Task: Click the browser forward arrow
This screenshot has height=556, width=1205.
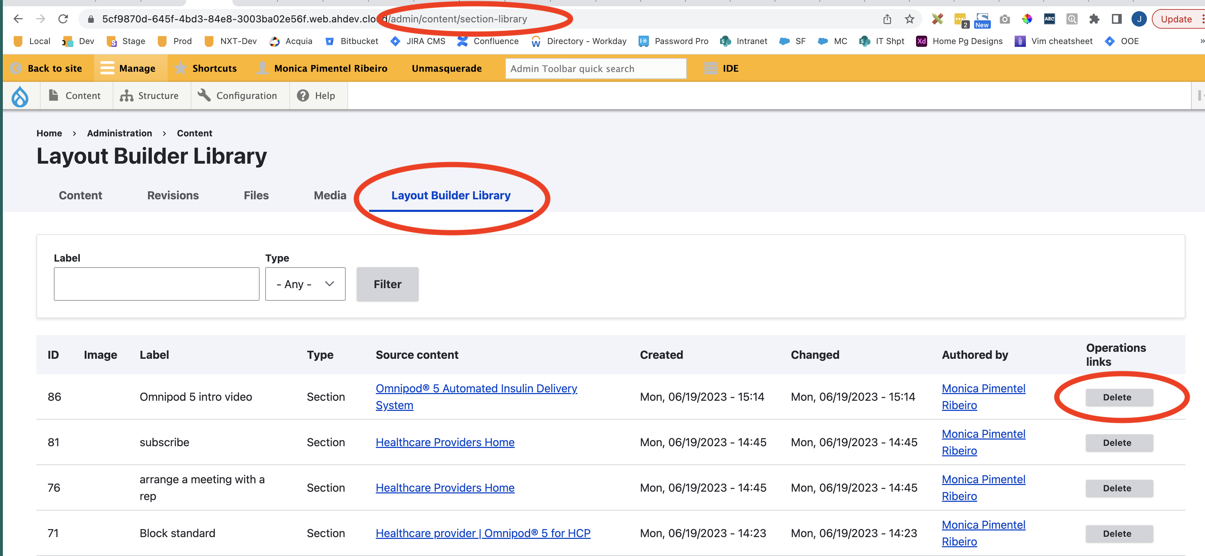Action: tap(41, 19)
